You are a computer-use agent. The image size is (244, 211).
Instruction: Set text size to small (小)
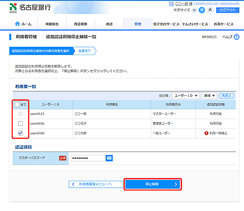coord(194,10)
